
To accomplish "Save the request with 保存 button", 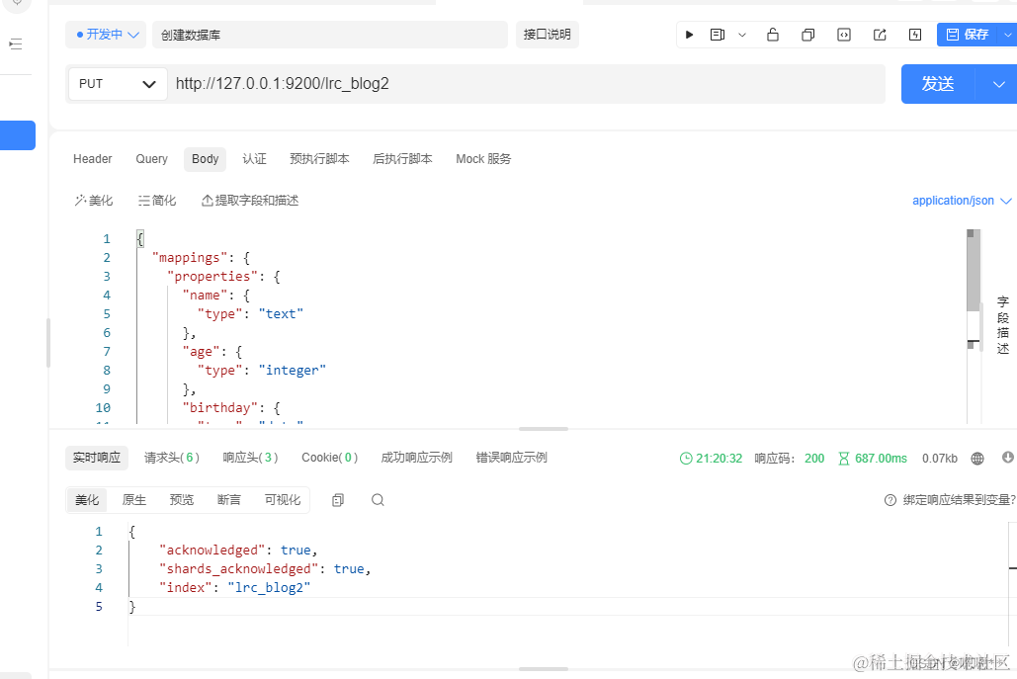I will pos(967,35).
